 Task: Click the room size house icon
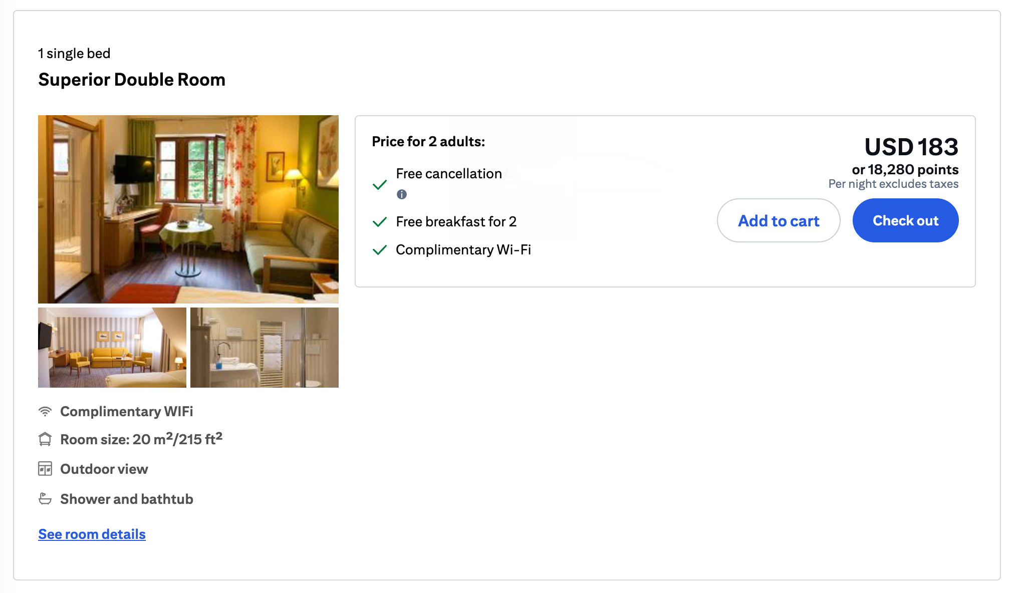(46, 439)
